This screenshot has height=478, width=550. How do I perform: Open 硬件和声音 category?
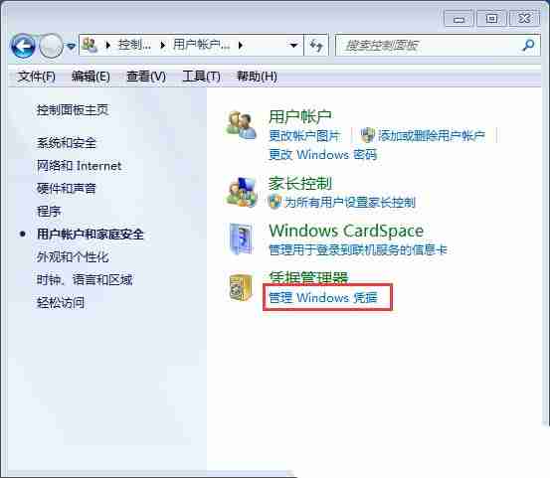click(67, 188)
